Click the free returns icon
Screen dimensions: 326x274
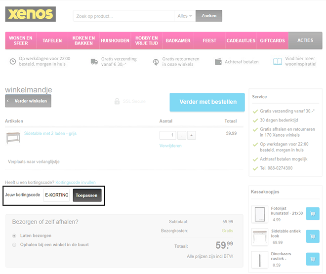156,62
